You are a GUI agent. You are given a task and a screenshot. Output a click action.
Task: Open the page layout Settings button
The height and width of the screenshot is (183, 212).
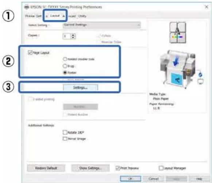80,87
